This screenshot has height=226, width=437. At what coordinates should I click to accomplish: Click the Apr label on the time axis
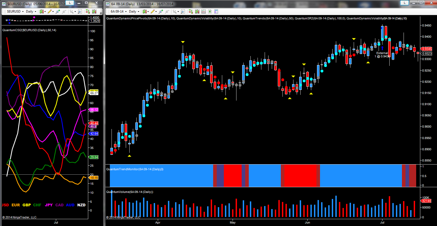click(x=158, y=222)
